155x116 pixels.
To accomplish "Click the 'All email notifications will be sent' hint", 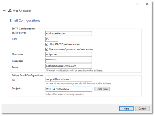I will click(x=74, y=71).
